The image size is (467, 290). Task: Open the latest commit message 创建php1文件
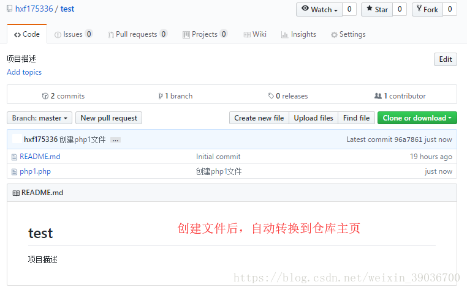coord(82,139)
